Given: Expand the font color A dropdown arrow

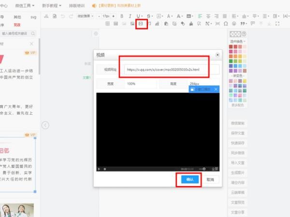Looking at the screenshot, I should [172, 16].
